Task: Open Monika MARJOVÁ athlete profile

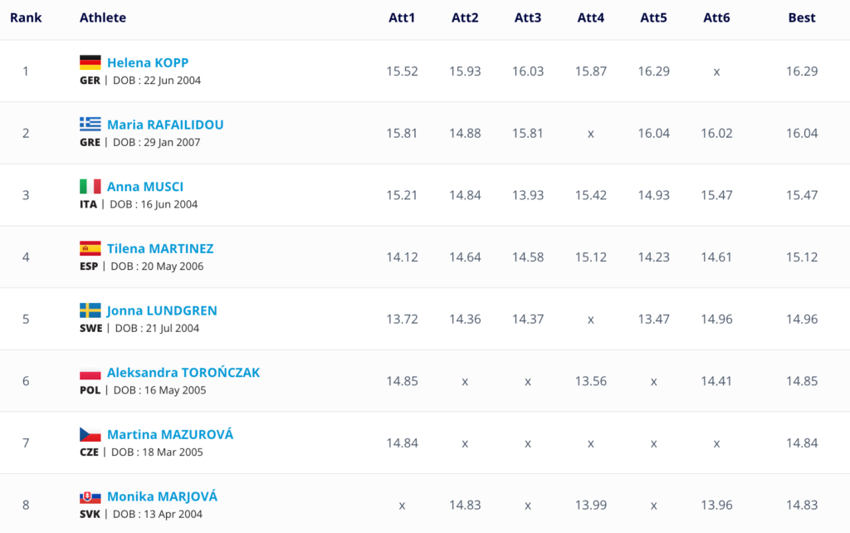Action: tap(162, 496)
